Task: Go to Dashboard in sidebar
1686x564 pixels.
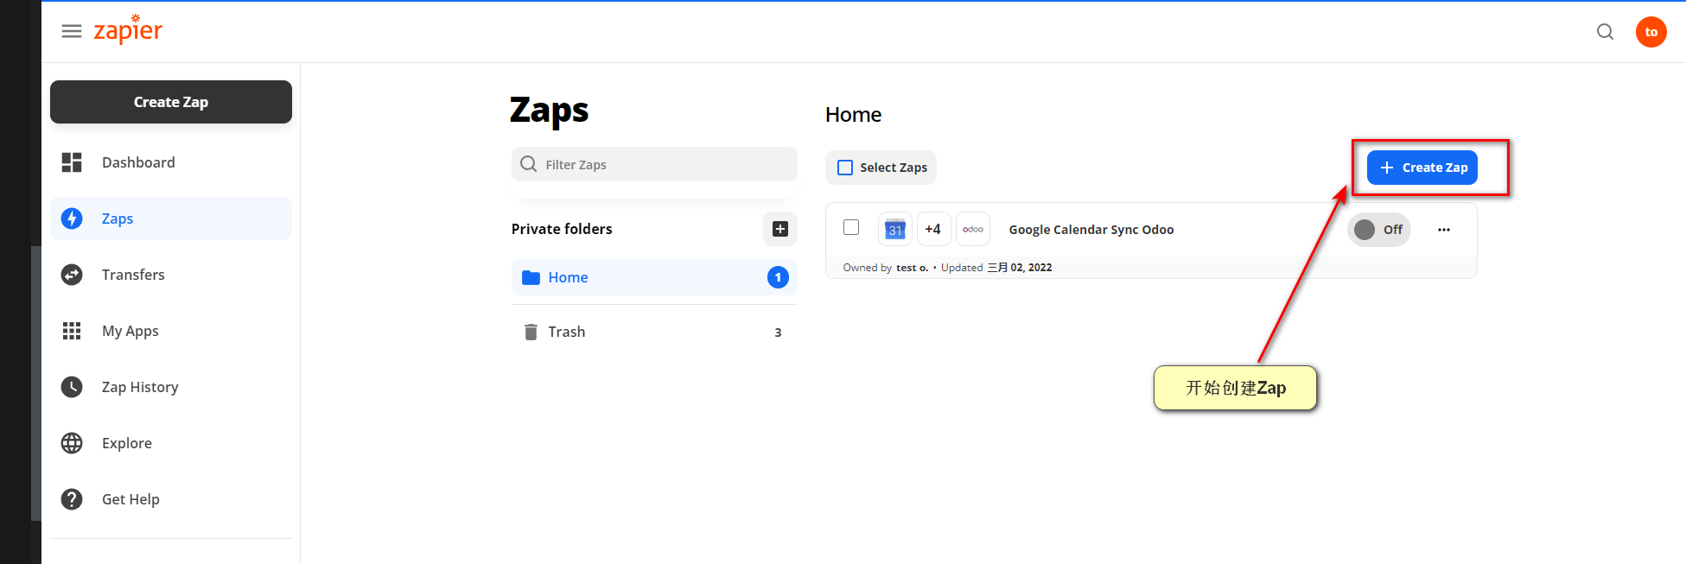Action: click(x=171, y=162)
